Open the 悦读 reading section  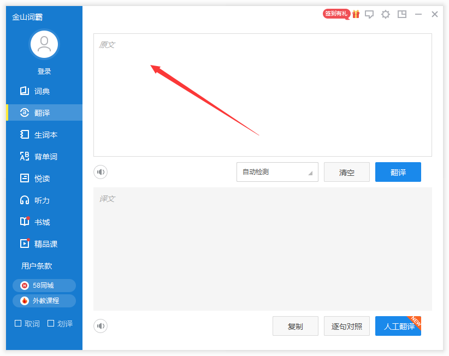[x=44, y=179]
